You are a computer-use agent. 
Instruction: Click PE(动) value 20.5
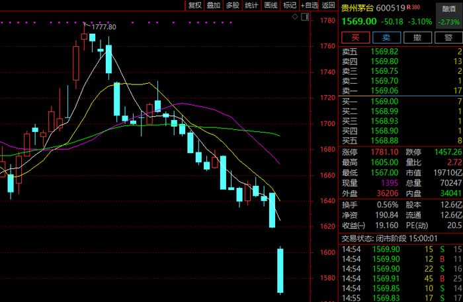coord(455,226)
